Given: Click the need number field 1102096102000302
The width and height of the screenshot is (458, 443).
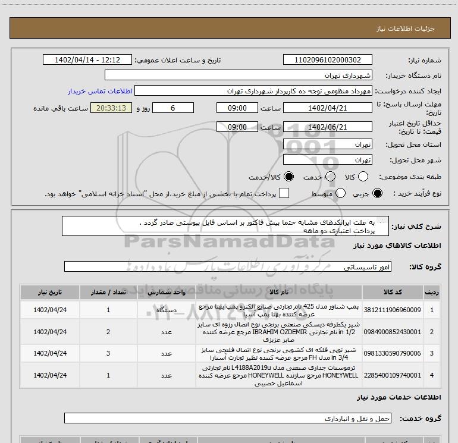Looking at the screenshot, I should pos(327,59).
